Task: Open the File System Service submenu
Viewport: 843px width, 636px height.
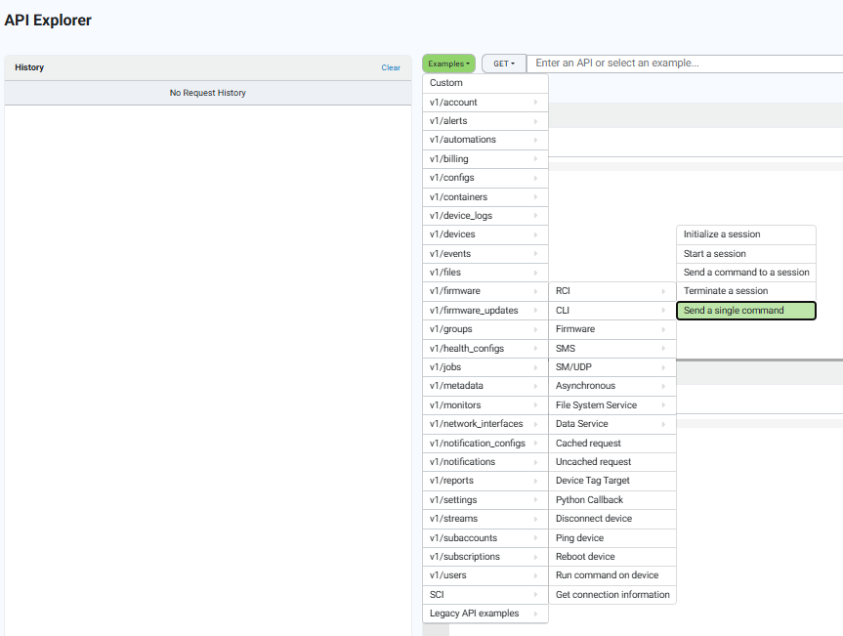Action: pos(612,404)
